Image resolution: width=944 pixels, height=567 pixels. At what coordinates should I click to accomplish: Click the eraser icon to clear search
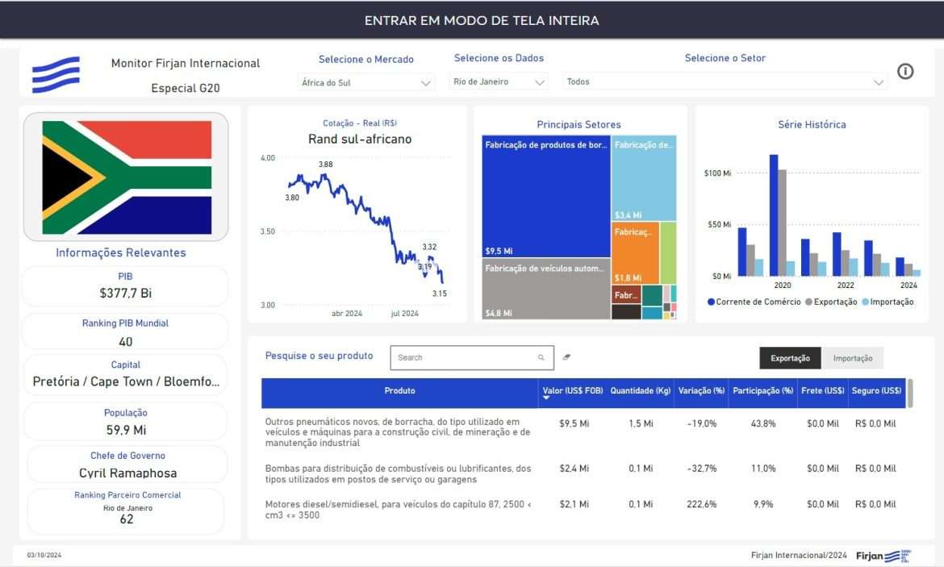(566, 356)
